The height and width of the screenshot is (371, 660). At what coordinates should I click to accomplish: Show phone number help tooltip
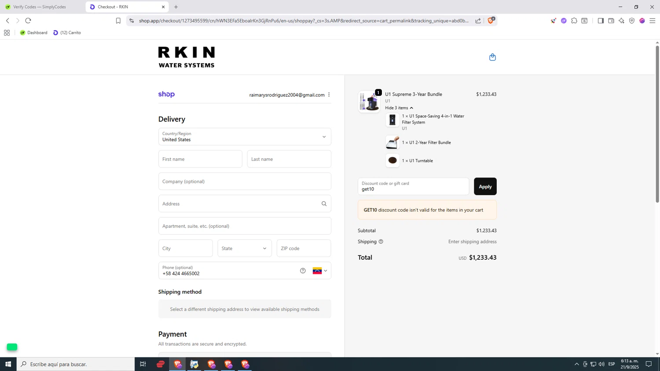pyautogui.click(x=303, y=271)
